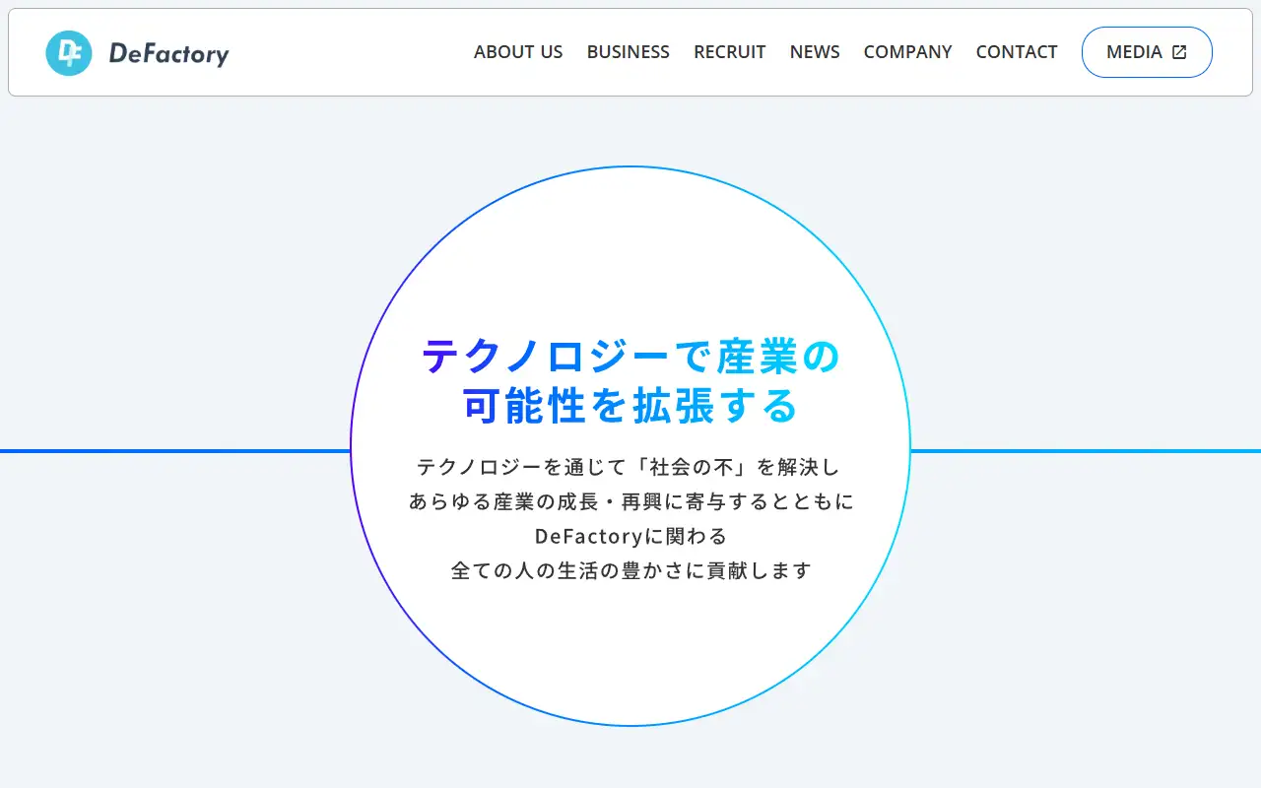Click the text DeFactoryに関わる
The image size is (1261, 788).
[631, 536]
